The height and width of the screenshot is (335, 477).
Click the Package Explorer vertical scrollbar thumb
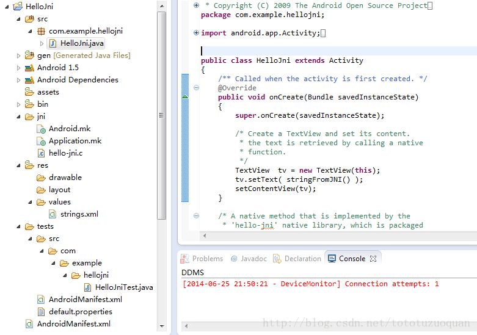[161, 115]
